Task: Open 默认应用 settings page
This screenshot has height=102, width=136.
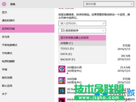Action: click(x=27, y=86)
